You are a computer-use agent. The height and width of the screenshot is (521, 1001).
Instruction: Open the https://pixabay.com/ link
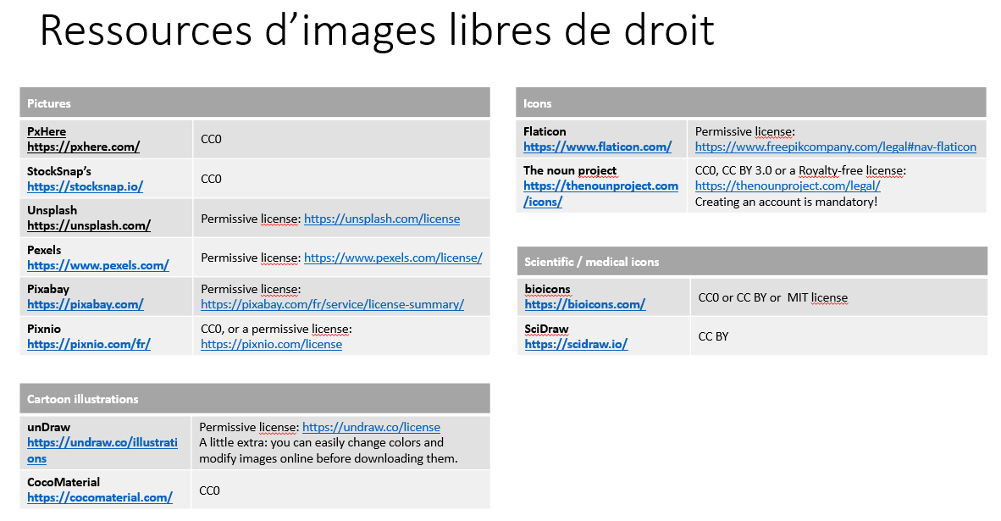coord(85,305)
